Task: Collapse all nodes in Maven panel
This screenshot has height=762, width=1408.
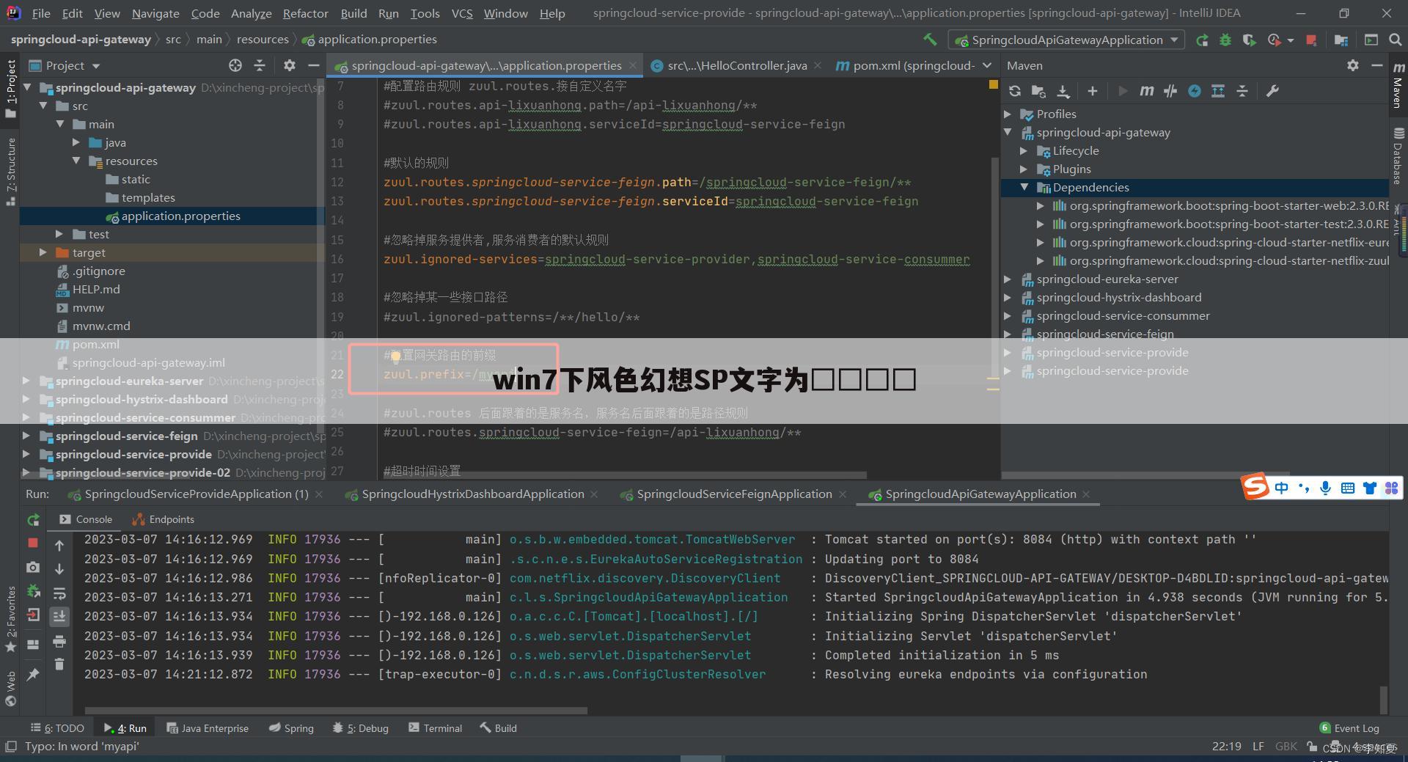Action: click(1242, 91)
